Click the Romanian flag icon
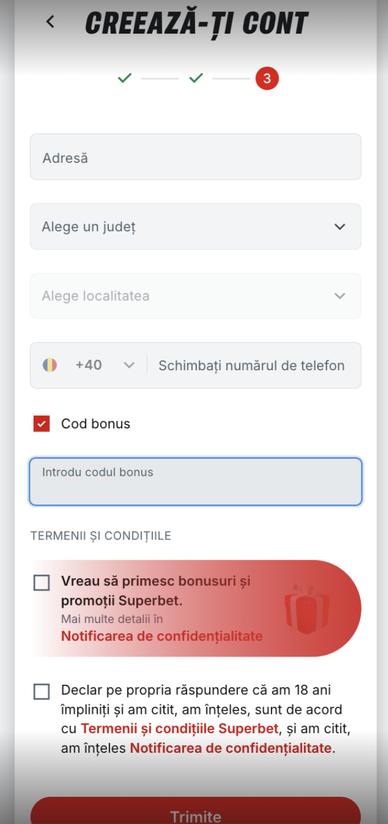The width and height of the screenshot is (388, 824). click(50, 365)
